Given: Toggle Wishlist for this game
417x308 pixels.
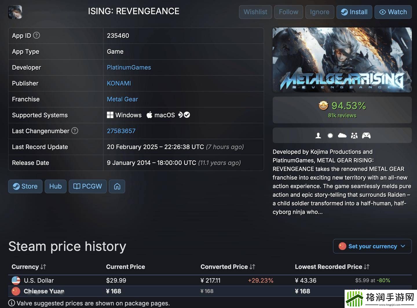Looking at the screenshot, I should (255, 12).
